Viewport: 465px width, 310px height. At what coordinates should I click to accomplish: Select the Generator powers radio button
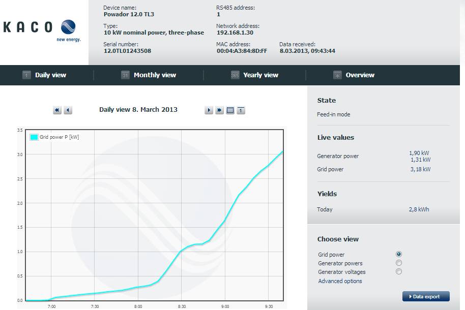[x=399, y=263]
